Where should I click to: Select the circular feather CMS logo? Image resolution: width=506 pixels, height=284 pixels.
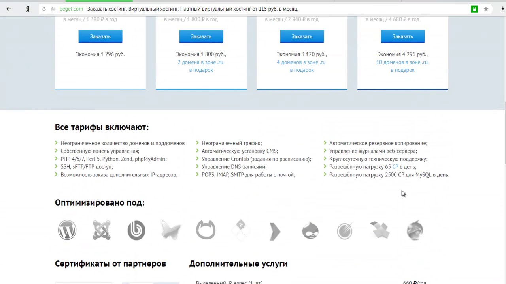[345, 231]
